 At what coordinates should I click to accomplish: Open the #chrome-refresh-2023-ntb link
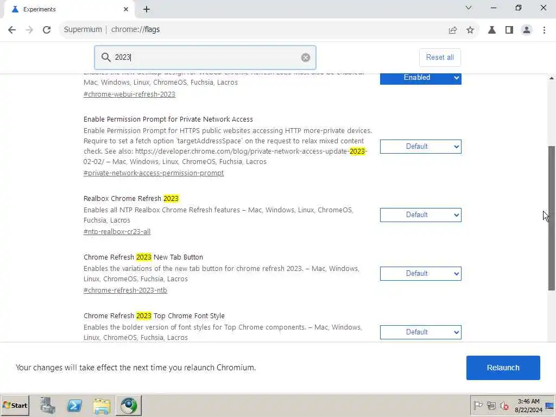[125, 290]
